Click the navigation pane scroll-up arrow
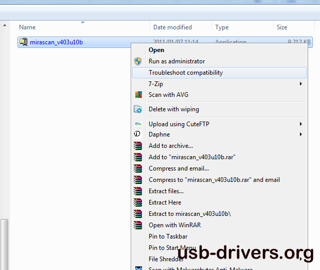320x270 pixels. [5, 25]
